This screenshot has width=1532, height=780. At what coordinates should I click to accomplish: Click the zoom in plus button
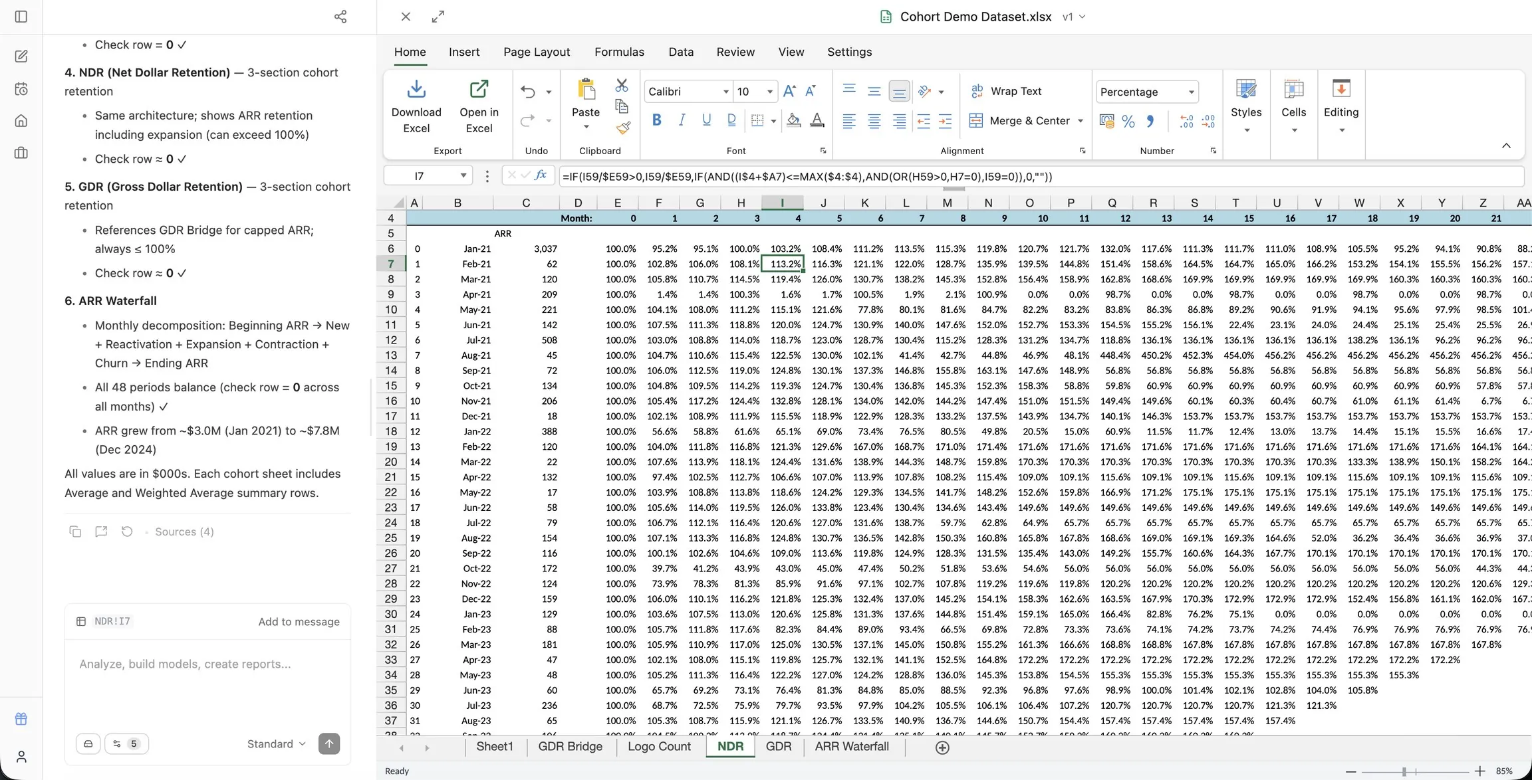1479,771
